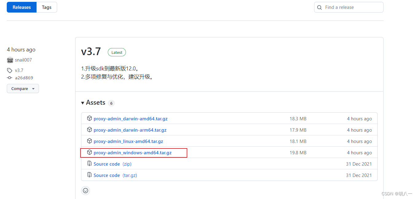Viewport: 417px width, 199px height.
Task: Click snail007's avatar image
Action: pos(10,60)
